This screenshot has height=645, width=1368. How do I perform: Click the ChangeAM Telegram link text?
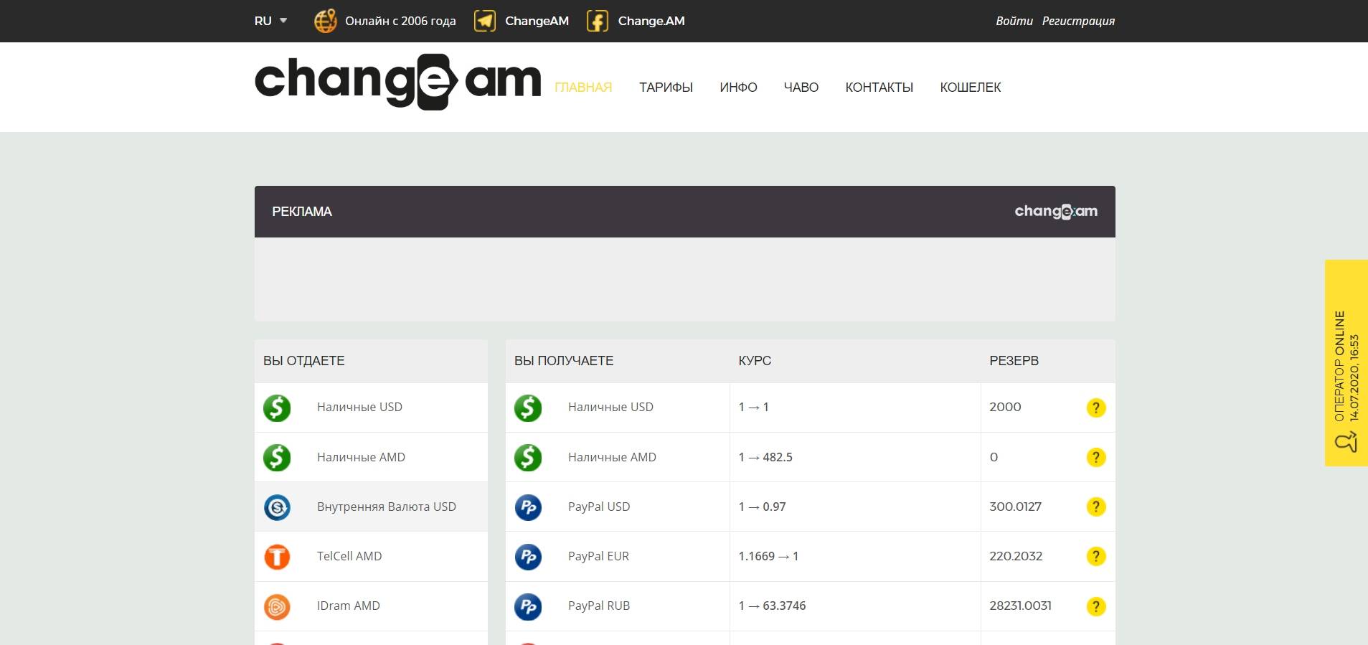[x=537, y=21]
